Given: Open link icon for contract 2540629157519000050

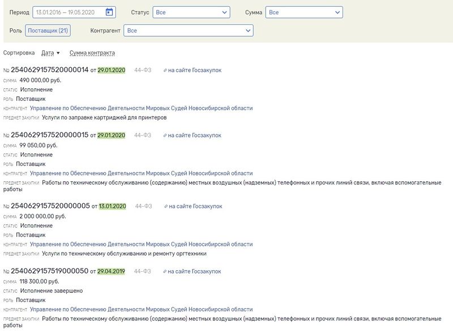Looking at the screenshot, I should (x=165, y=271).
